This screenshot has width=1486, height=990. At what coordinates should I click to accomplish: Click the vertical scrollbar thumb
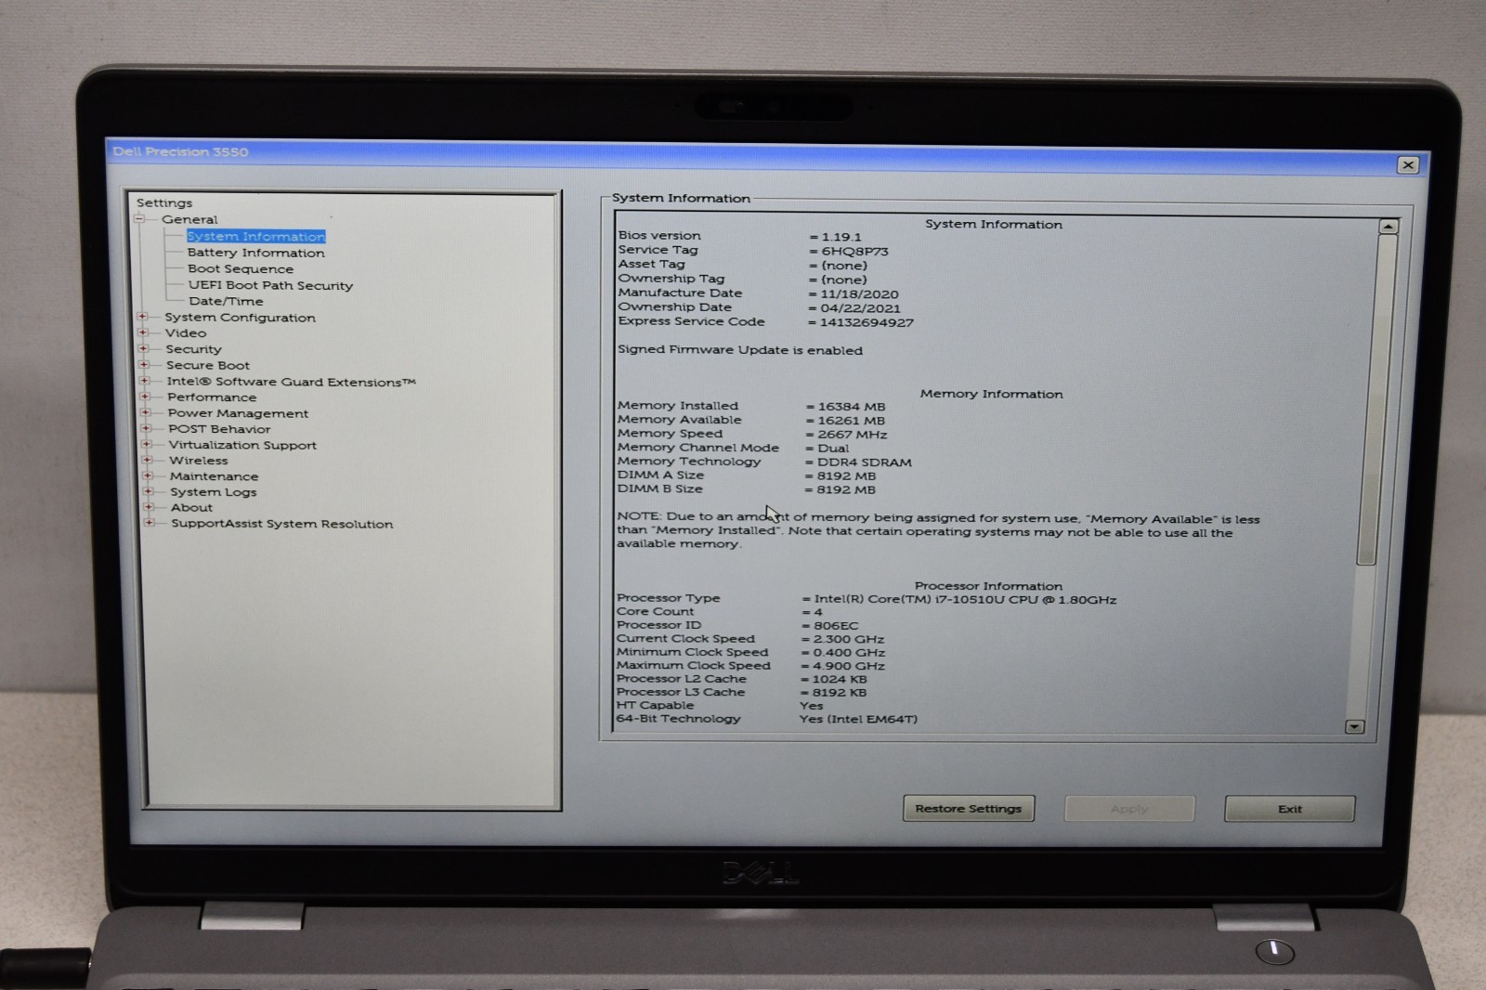pyautogui.click(x=1378, y=399)
